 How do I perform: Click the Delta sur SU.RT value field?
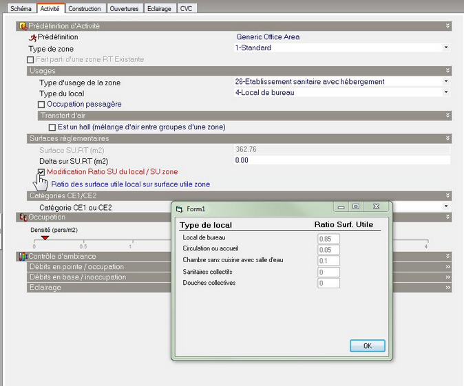pyautogui.click(x=341, y=160)
